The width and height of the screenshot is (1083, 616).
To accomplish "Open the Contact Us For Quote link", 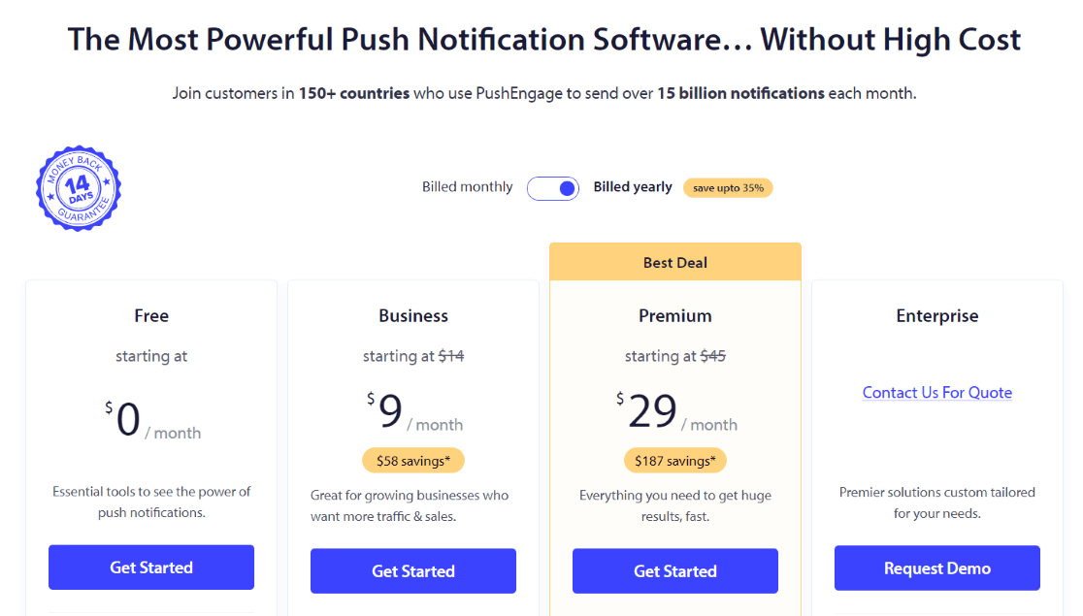I will pos(936,392).
